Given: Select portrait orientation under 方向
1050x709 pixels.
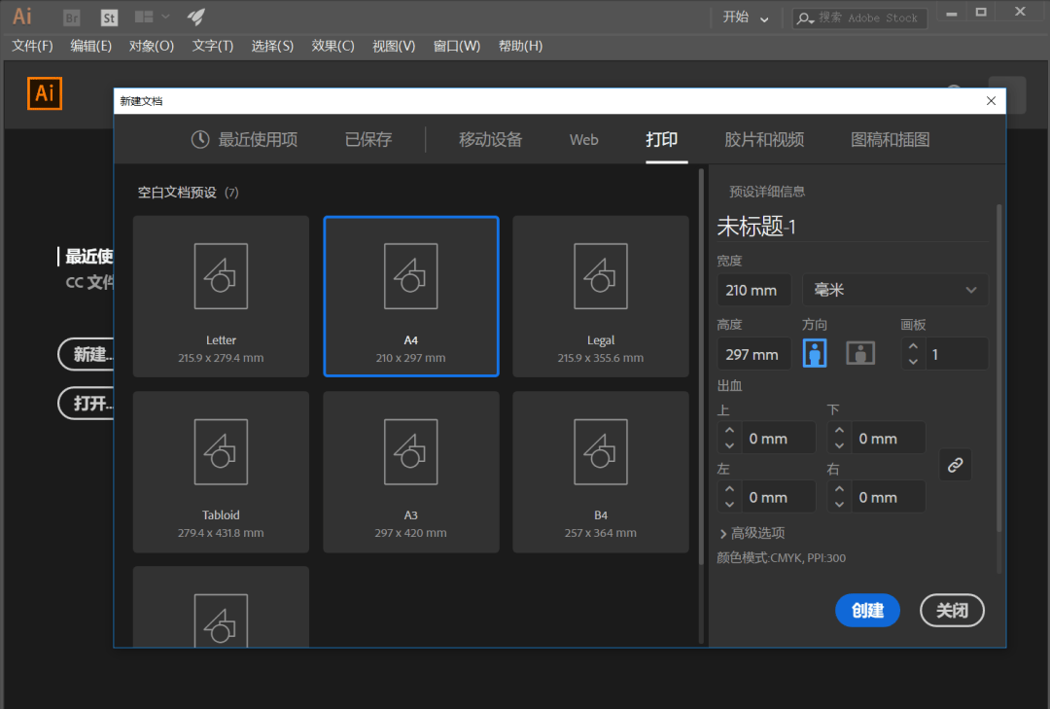Looking at the screenshot, I should pyautogui.click(x=815, y=353).
